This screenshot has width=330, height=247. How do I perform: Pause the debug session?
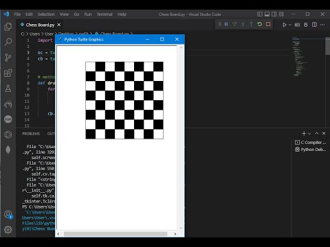[226, 24]
